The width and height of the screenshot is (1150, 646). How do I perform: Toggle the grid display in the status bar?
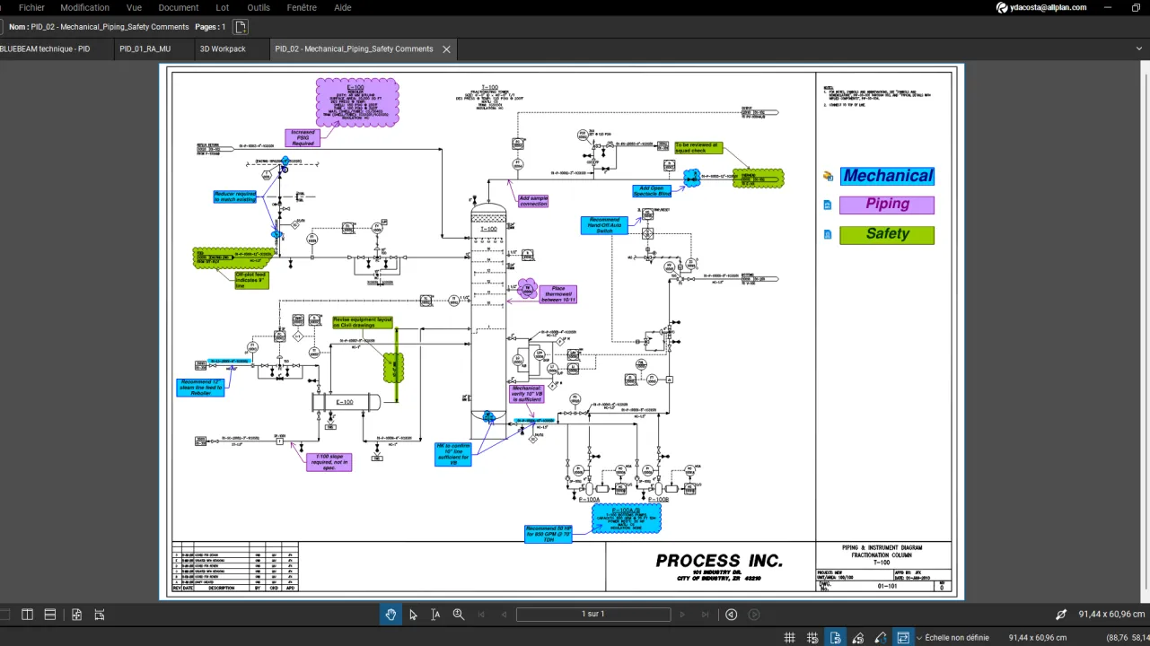click(x=789, y=637)
